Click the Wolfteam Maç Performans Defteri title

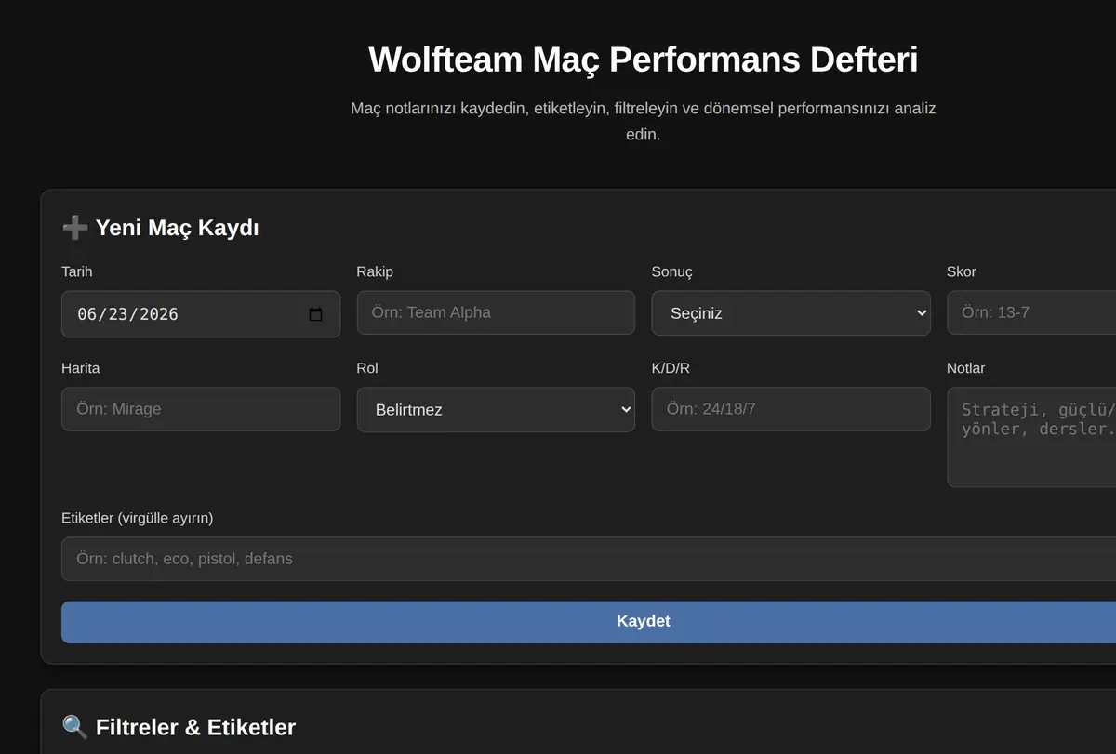(x=644, y=60)
